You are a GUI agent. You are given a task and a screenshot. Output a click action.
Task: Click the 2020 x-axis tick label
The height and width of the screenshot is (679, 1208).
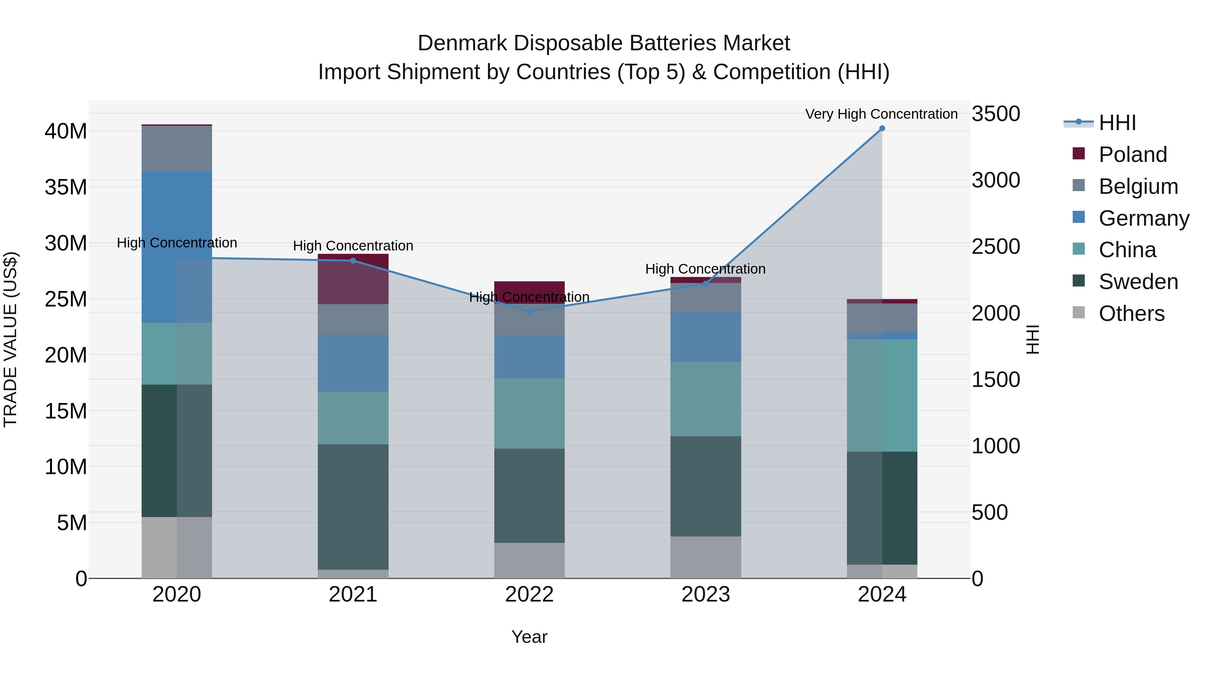(x=177, y=595)
